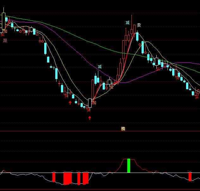Click the large white hollow candle at the trough
Viewport: 200px width, 191px height.
click(x=90, y=103)
